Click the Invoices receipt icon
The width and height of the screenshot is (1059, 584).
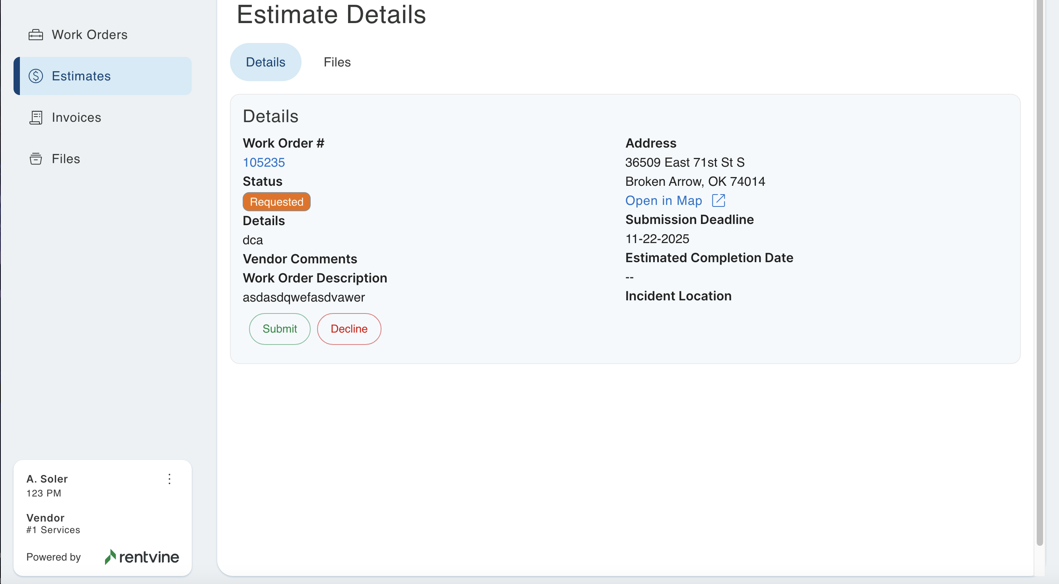click(36, 117)
